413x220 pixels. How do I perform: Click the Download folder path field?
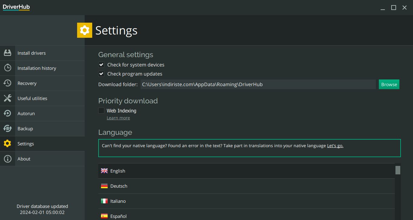(x=258, y=84)
